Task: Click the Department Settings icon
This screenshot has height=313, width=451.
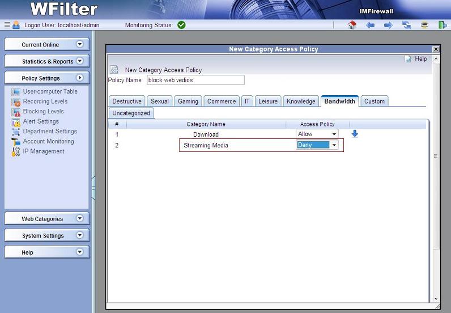Action: pyautogui.click(x=16, y=132)
